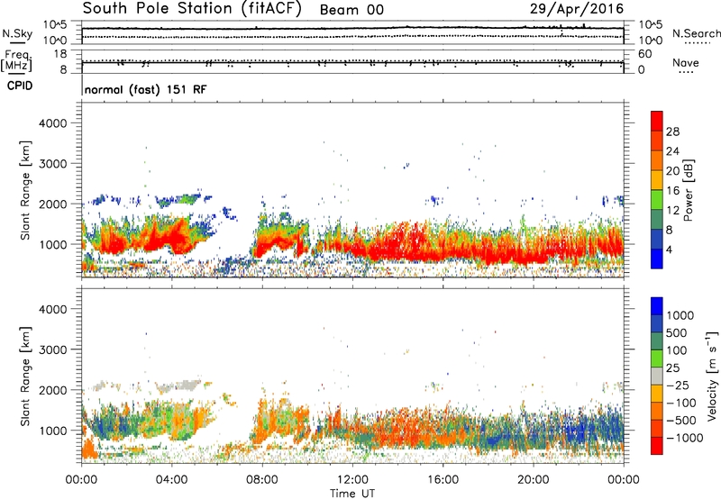721x499 pixels.
Task: Click the 'South Pole Station (fitACF)' title
Action: pyautogui.click(x=192, y=8)
